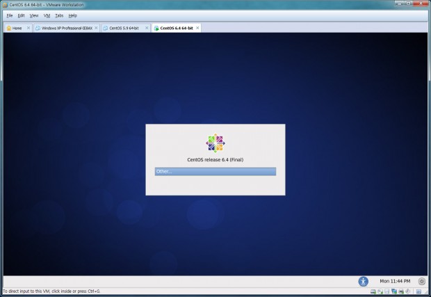
Task: Switch to Windows XP Professional-IE8AX tab
Action: click(x=65, y=29)
